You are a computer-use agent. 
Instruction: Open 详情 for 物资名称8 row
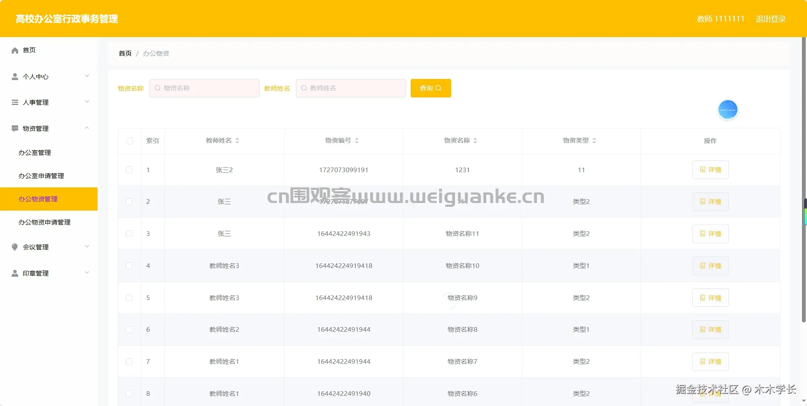[710, 330]
